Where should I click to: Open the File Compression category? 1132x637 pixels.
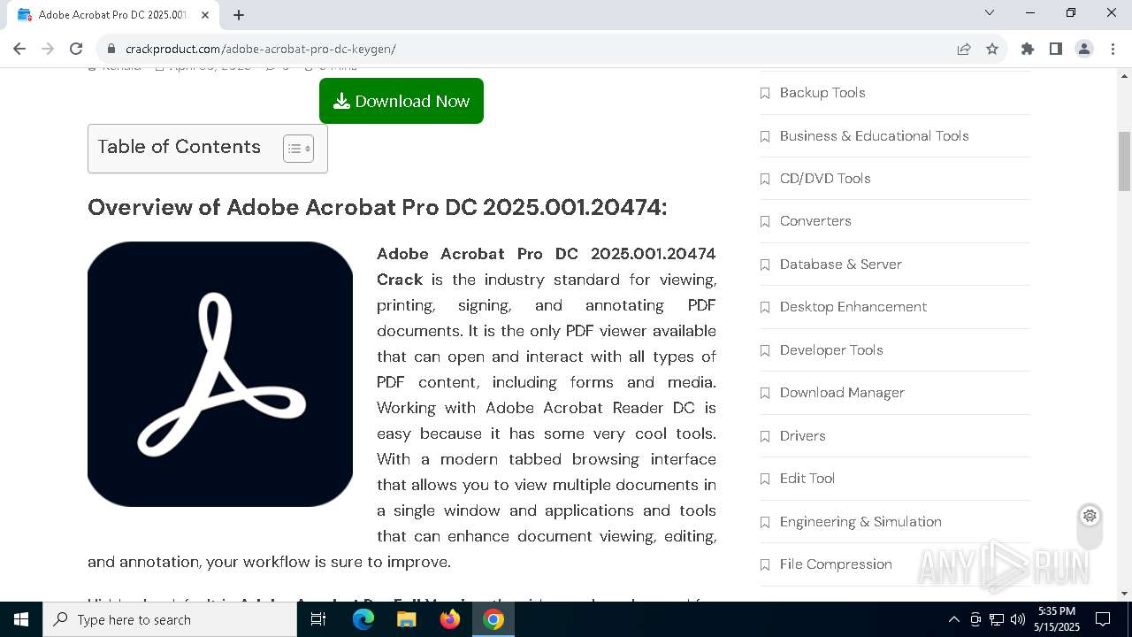836,564
